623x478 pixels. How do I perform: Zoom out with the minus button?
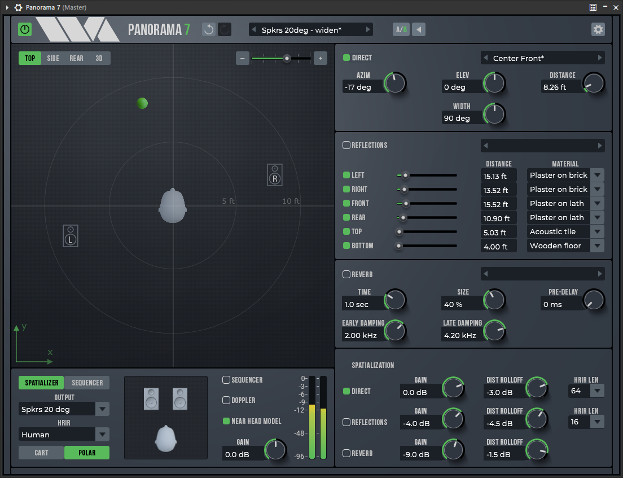point(242,58)
